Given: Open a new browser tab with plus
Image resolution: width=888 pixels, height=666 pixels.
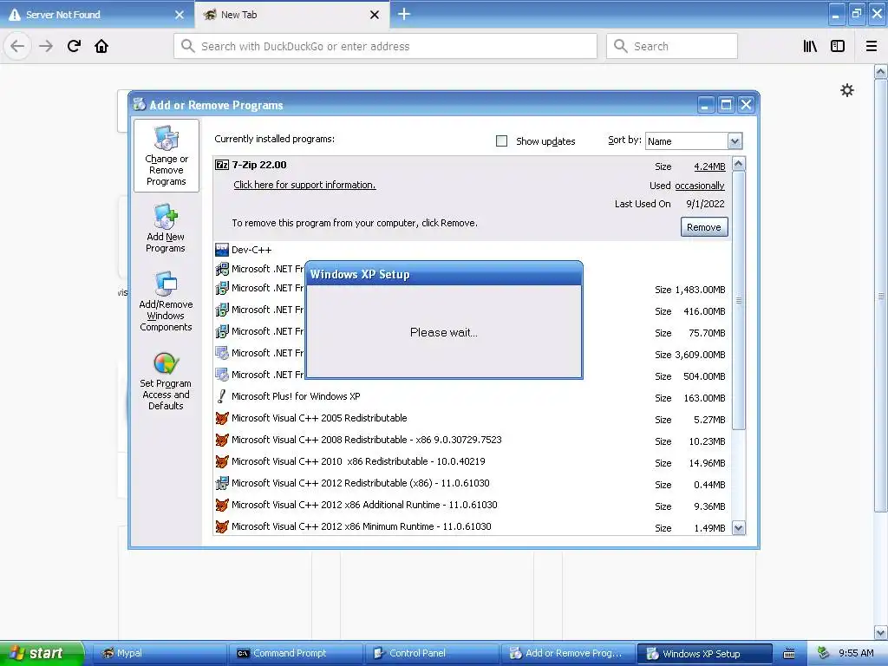Looking at the screenshot, I should tap(404, 14).
